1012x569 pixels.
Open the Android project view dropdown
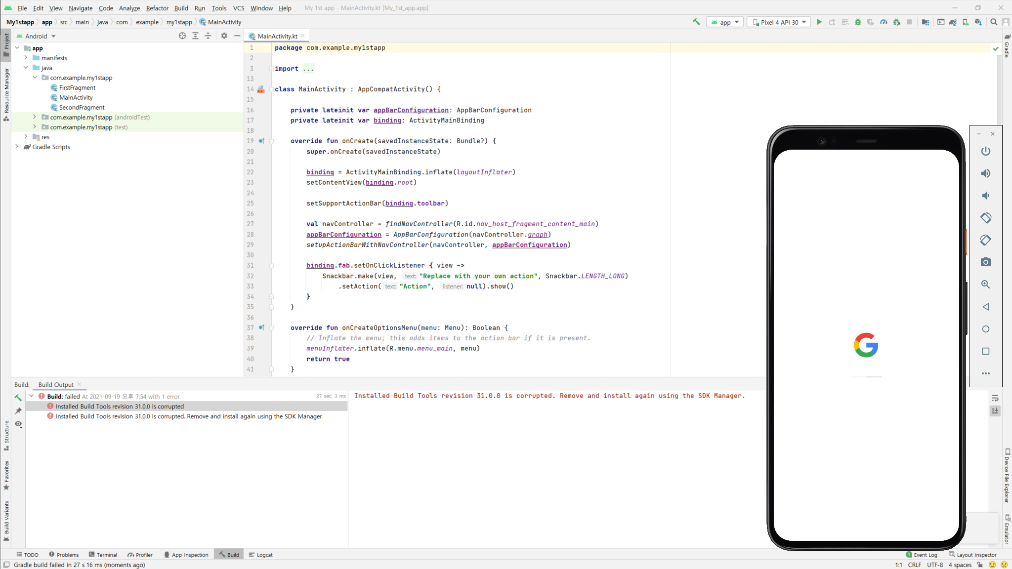click(x=41, y=36)
